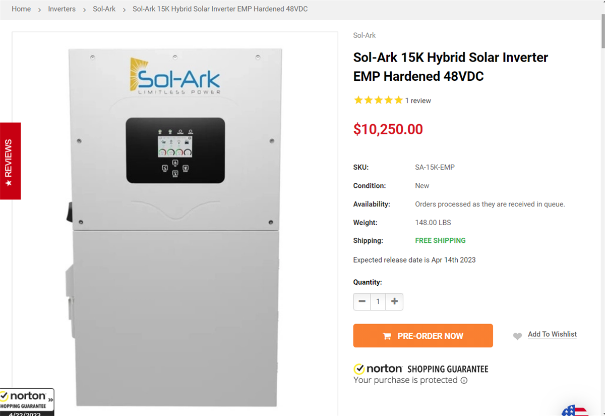Increase quantity with the plus button
This screenshot has width=605, height=416.
394,301
